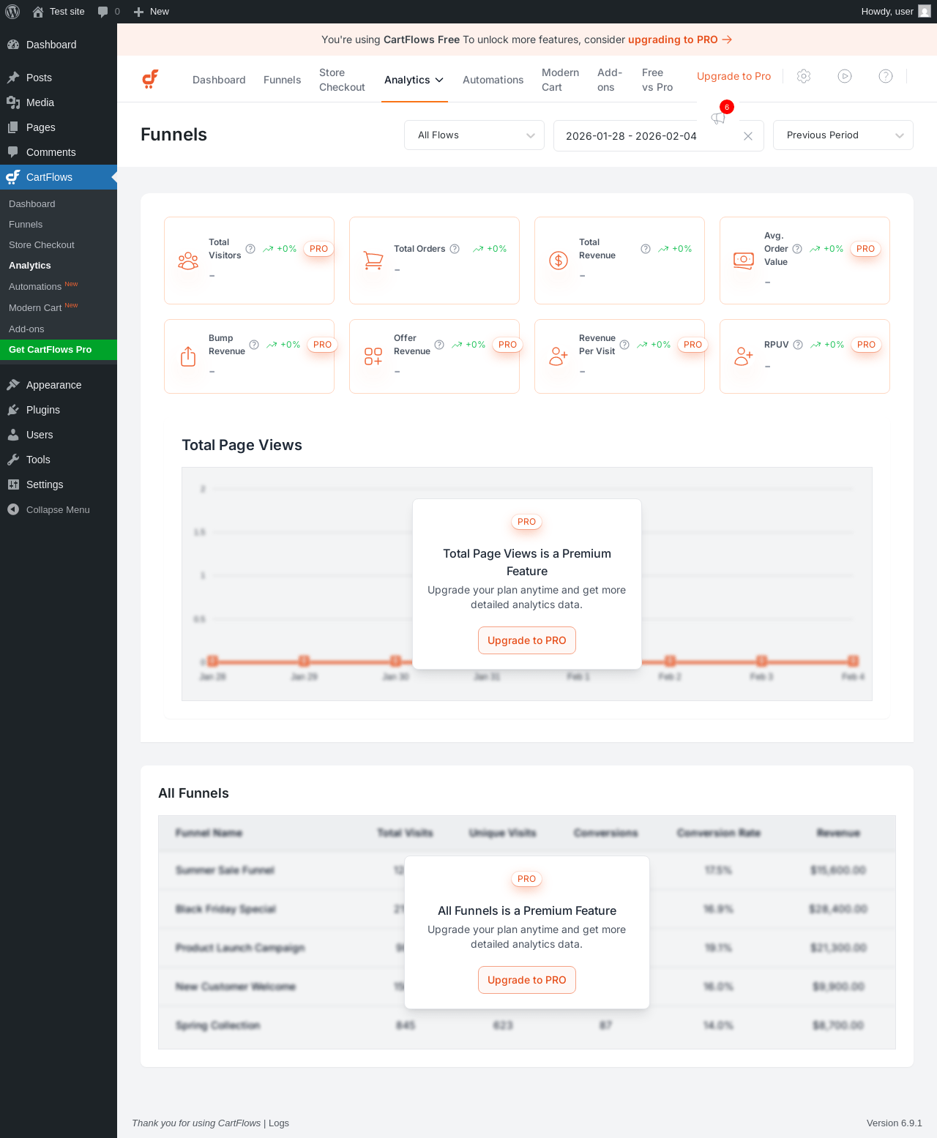Screen dimensions: 937x1138
Task: Open the WordPress logo menu
Action: (12, 12)
